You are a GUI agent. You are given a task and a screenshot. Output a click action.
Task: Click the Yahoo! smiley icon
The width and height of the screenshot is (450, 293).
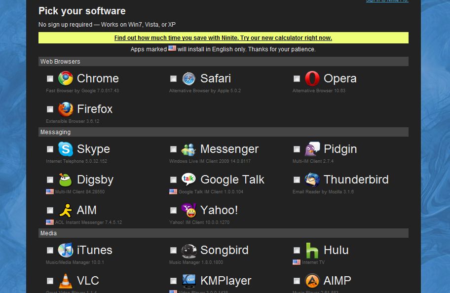coord(188,210)
